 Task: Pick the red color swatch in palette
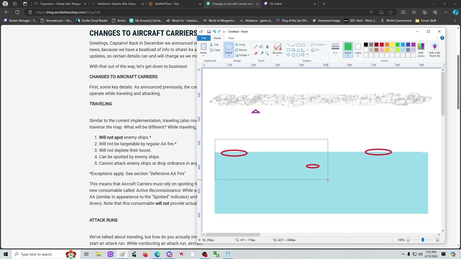(x=382, y=45)
